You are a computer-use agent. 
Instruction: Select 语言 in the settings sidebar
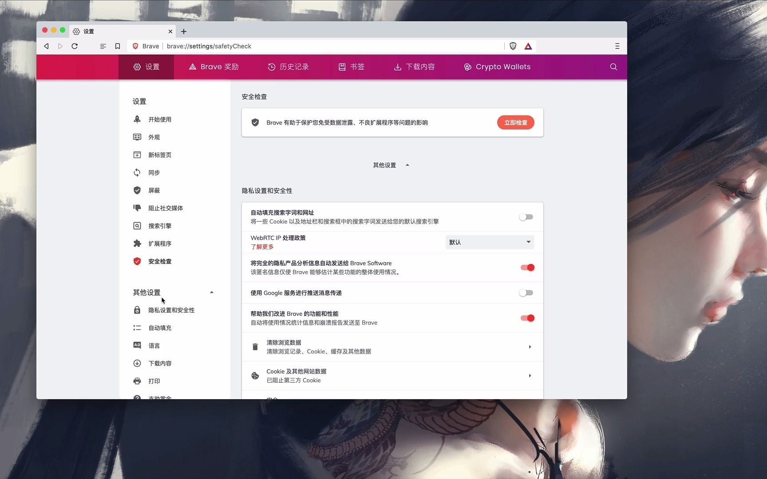pyautogui.click(x=154, y=346)
